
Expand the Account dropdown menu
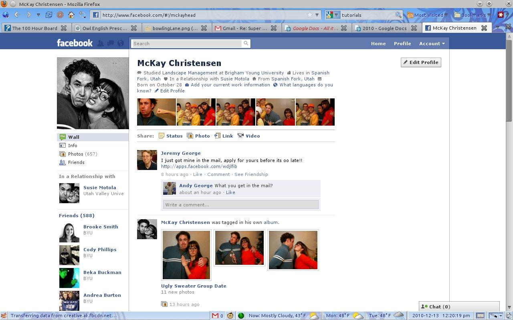point(432,44)
